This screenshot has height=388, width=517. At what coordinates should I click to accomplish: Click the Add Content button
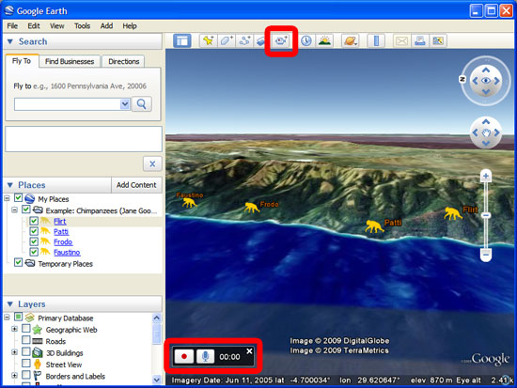point(136,185)
